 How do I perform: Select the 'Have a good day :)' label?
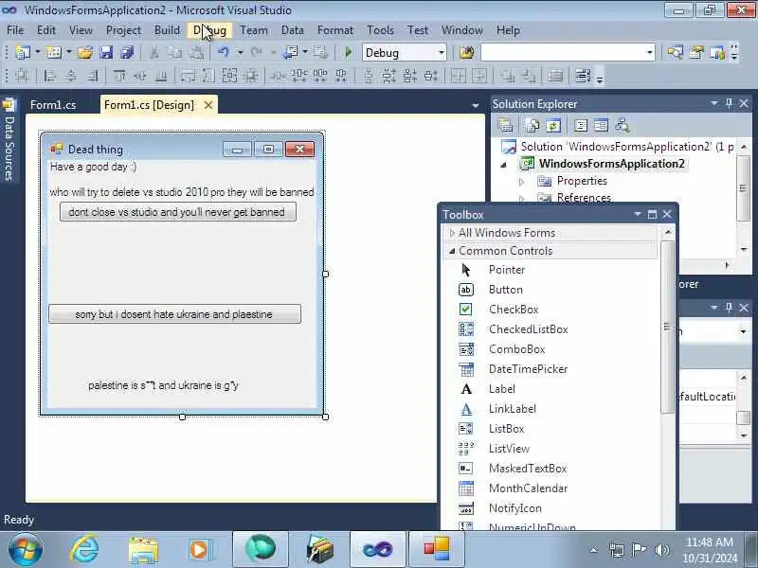(93, 167)
